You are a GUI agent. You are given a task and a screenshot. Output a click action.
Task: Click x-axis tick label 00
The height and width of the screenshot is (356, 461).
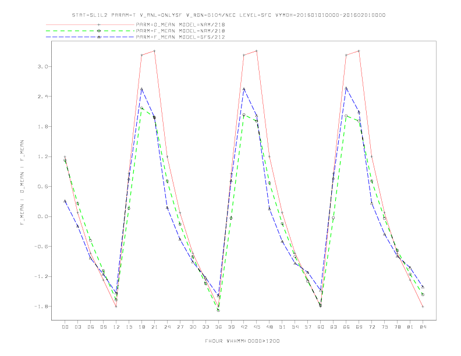pyautogui.click(x=65, y=327)
